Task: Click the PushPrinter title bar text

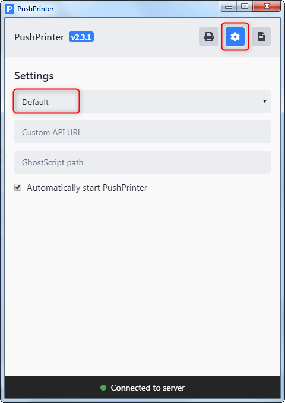Action: (36, 9)
